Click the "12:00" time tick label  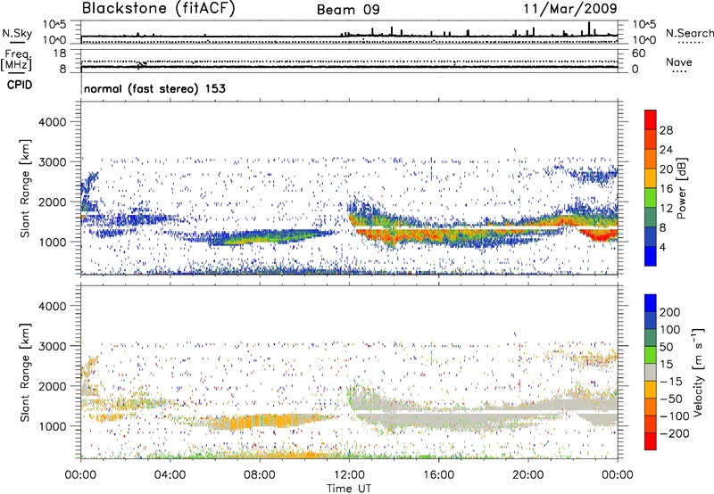click(349, 475)
